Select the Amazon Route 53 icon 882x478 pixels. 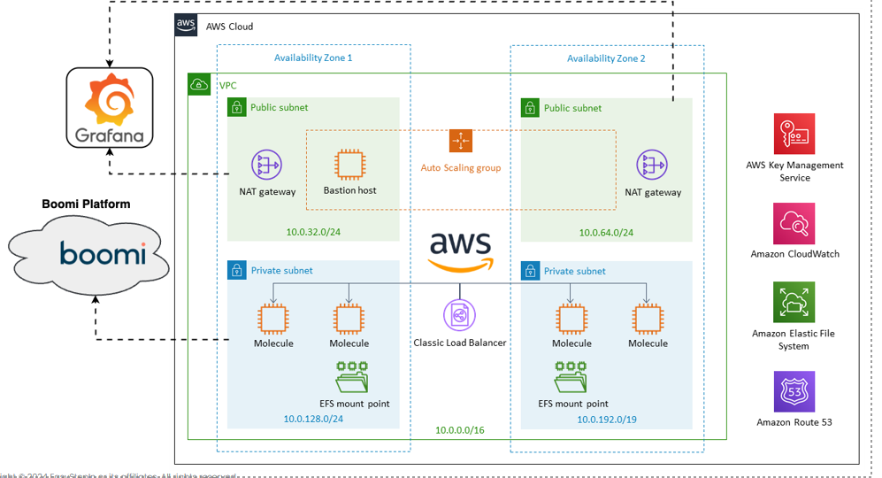pyautogui.click(x=794, y=391)
